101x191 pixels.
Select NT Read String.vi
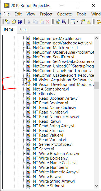48,131
